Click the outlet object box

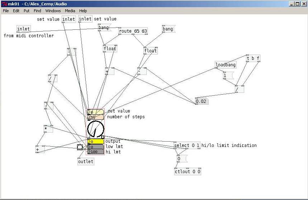click(x=86, y=162)
